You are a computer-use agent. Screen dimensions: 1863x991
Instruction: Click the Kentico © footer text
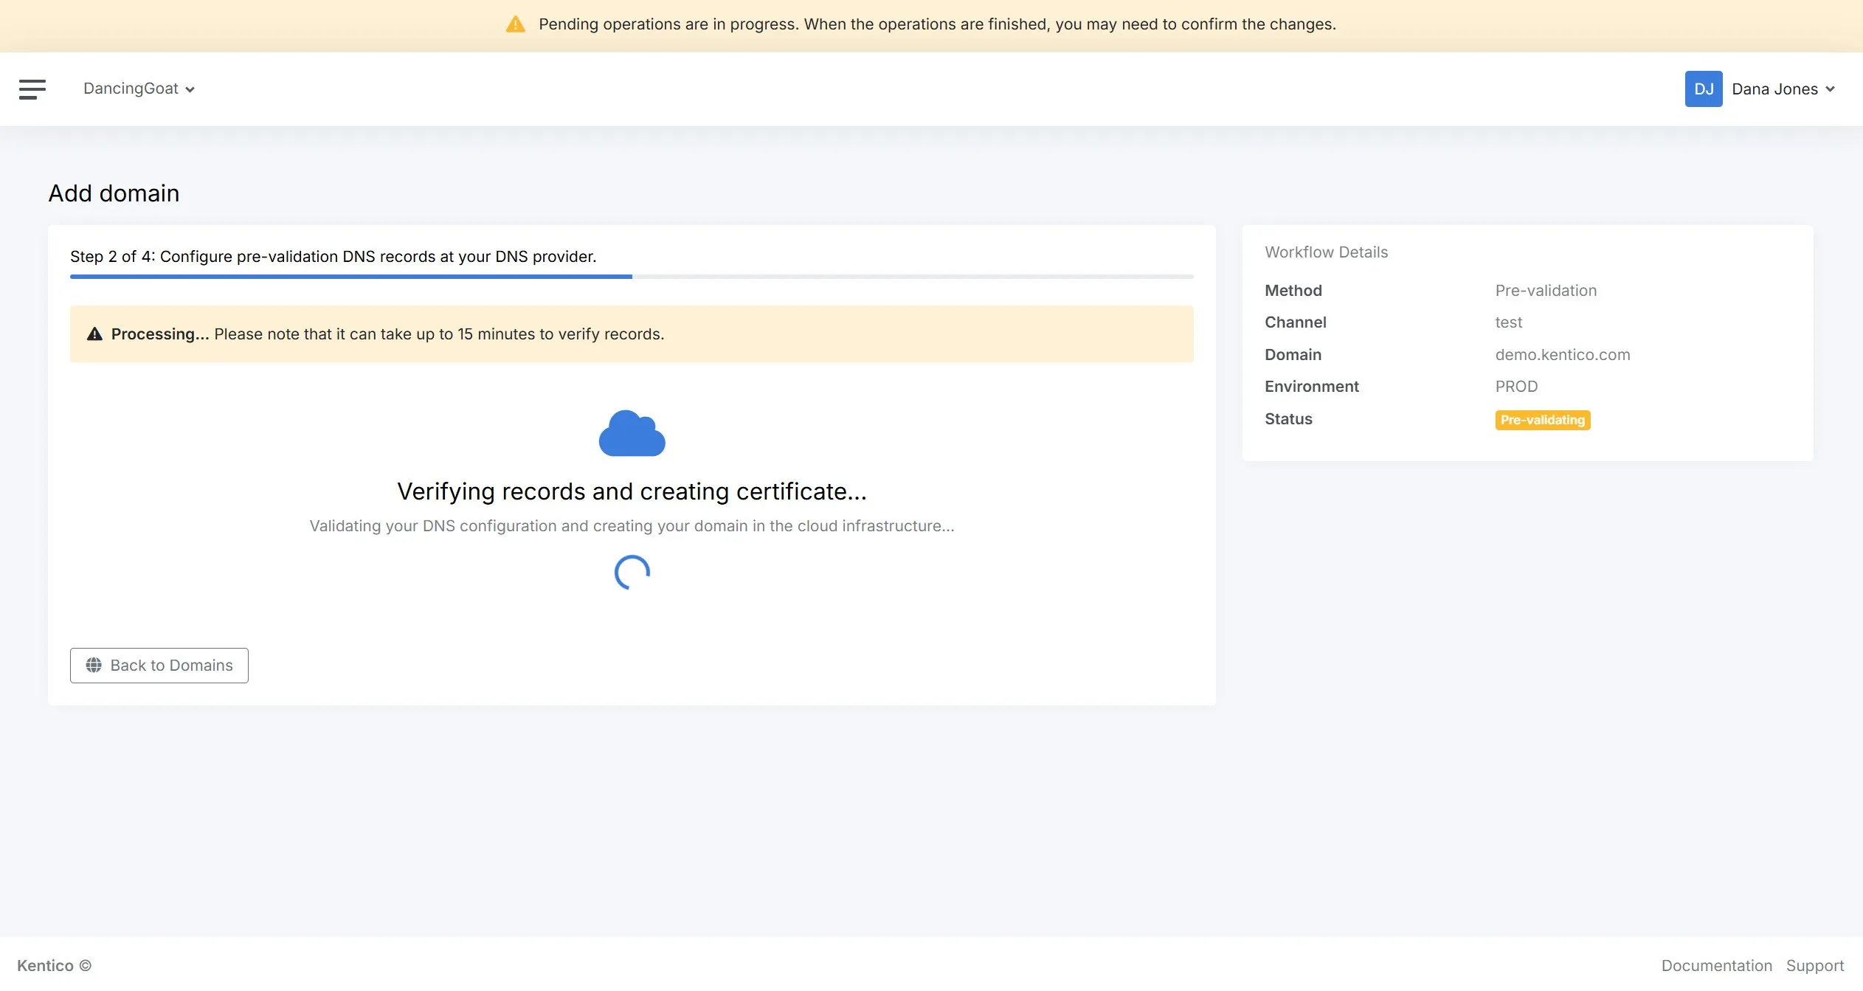[54, 965]
